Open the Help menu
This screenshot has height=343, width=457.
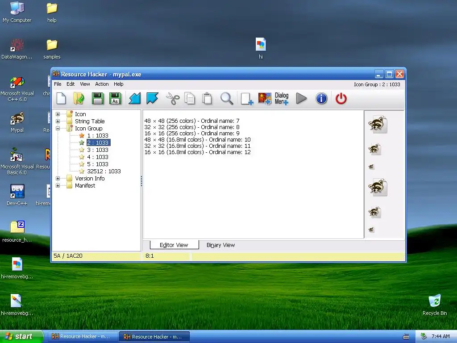[x=119, y=84]
